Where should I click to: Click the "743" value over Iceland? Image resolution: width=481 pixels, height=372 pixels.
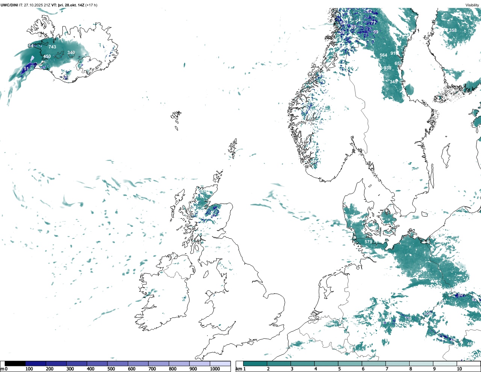(52, 47)
